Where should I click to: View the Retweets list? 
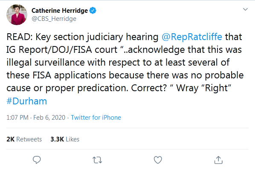coord(24,139)
